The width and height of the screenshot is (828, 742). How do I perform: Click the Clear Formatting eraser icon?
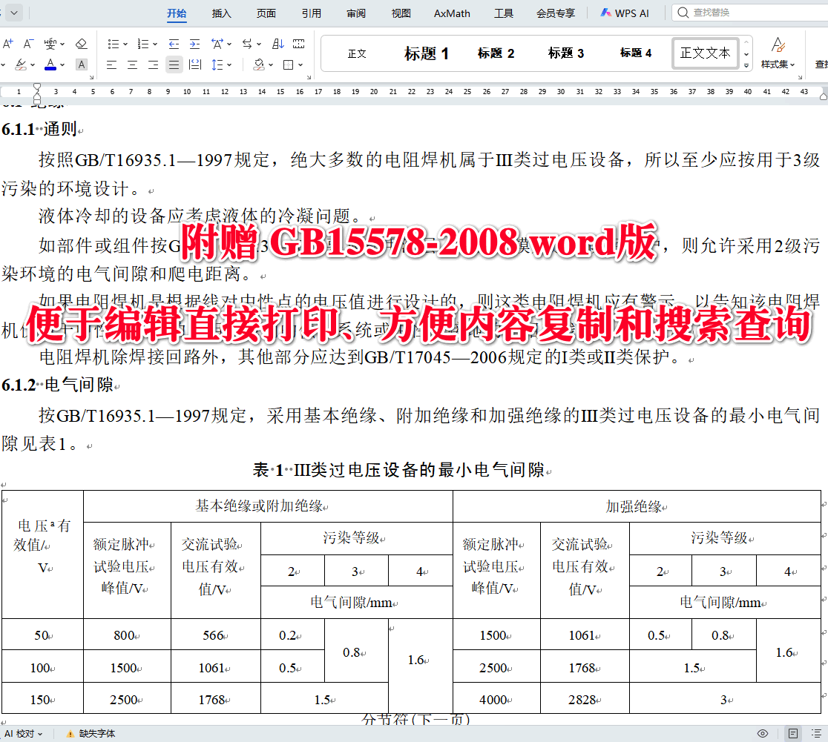tap(82, 44)
